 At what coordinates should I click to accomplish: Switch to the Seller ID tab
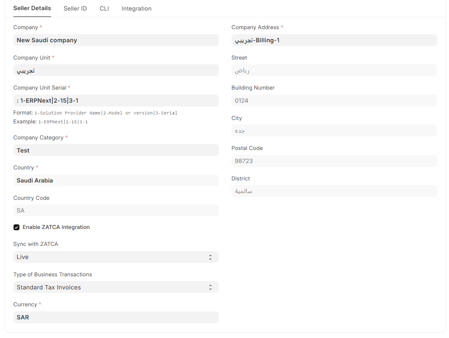tap(75, 8)
